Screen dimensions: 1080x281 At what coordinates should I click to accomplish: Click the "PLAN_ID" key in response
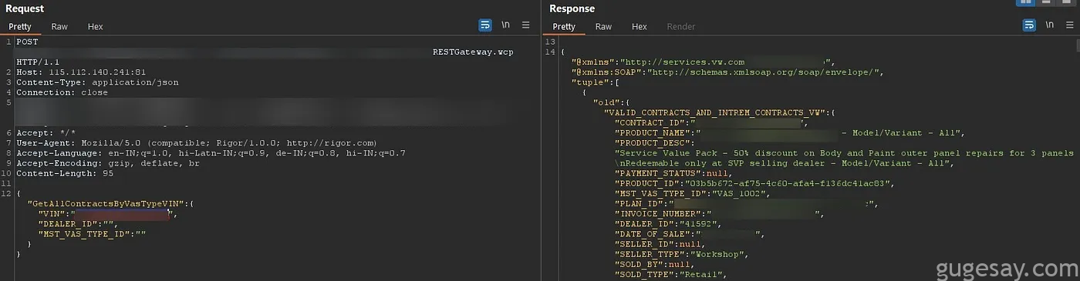[x=641, y=203]
